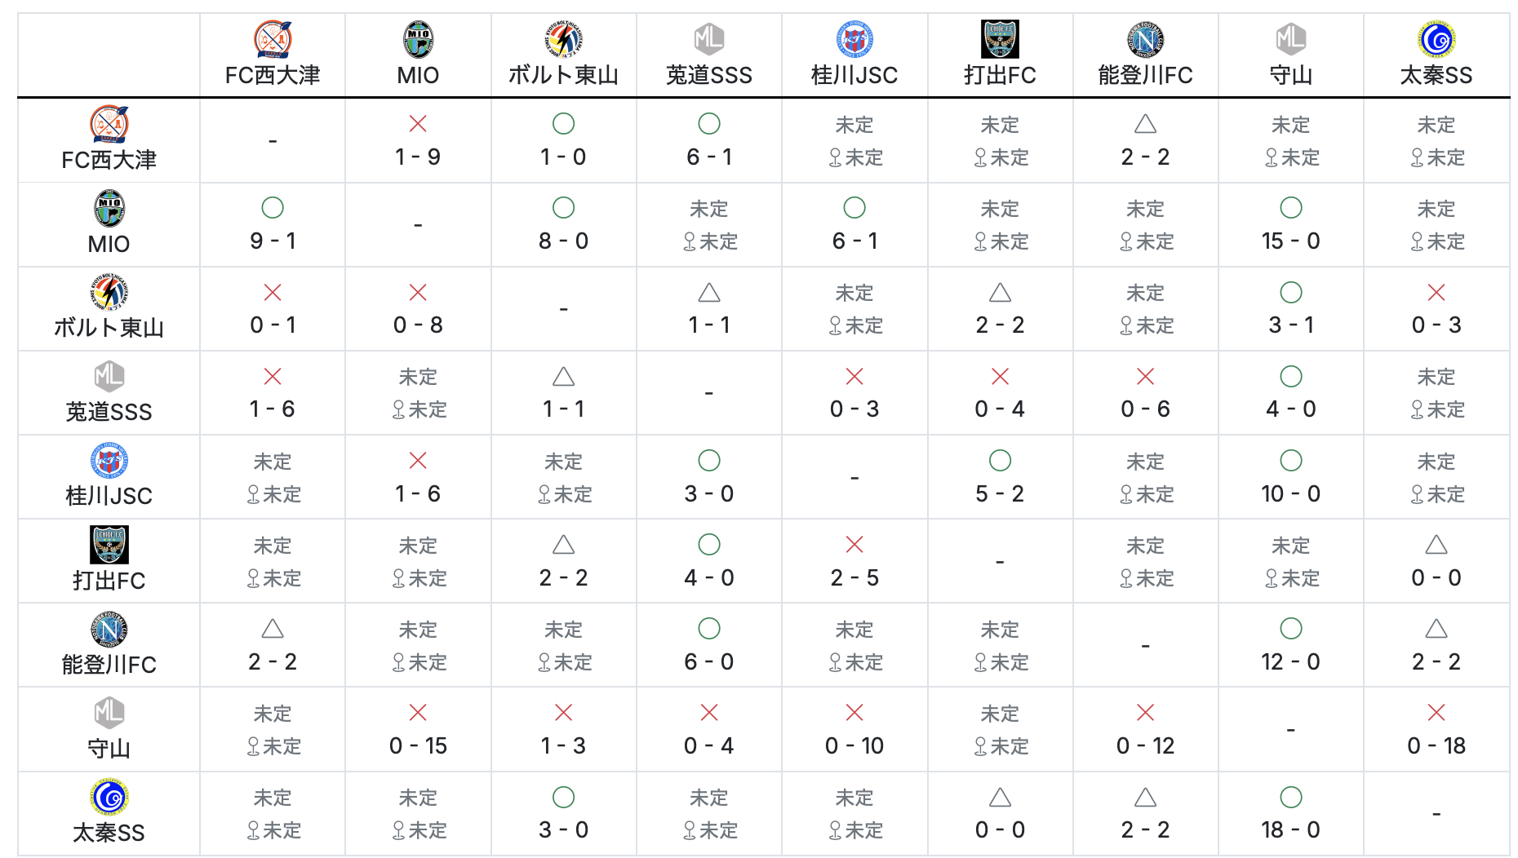Click draw triangle for 打出FC vs 太秦SS
Image resolution: width=1518 pixels, height=858 pixels.
pyautogui.click(x=1436, y=545)
